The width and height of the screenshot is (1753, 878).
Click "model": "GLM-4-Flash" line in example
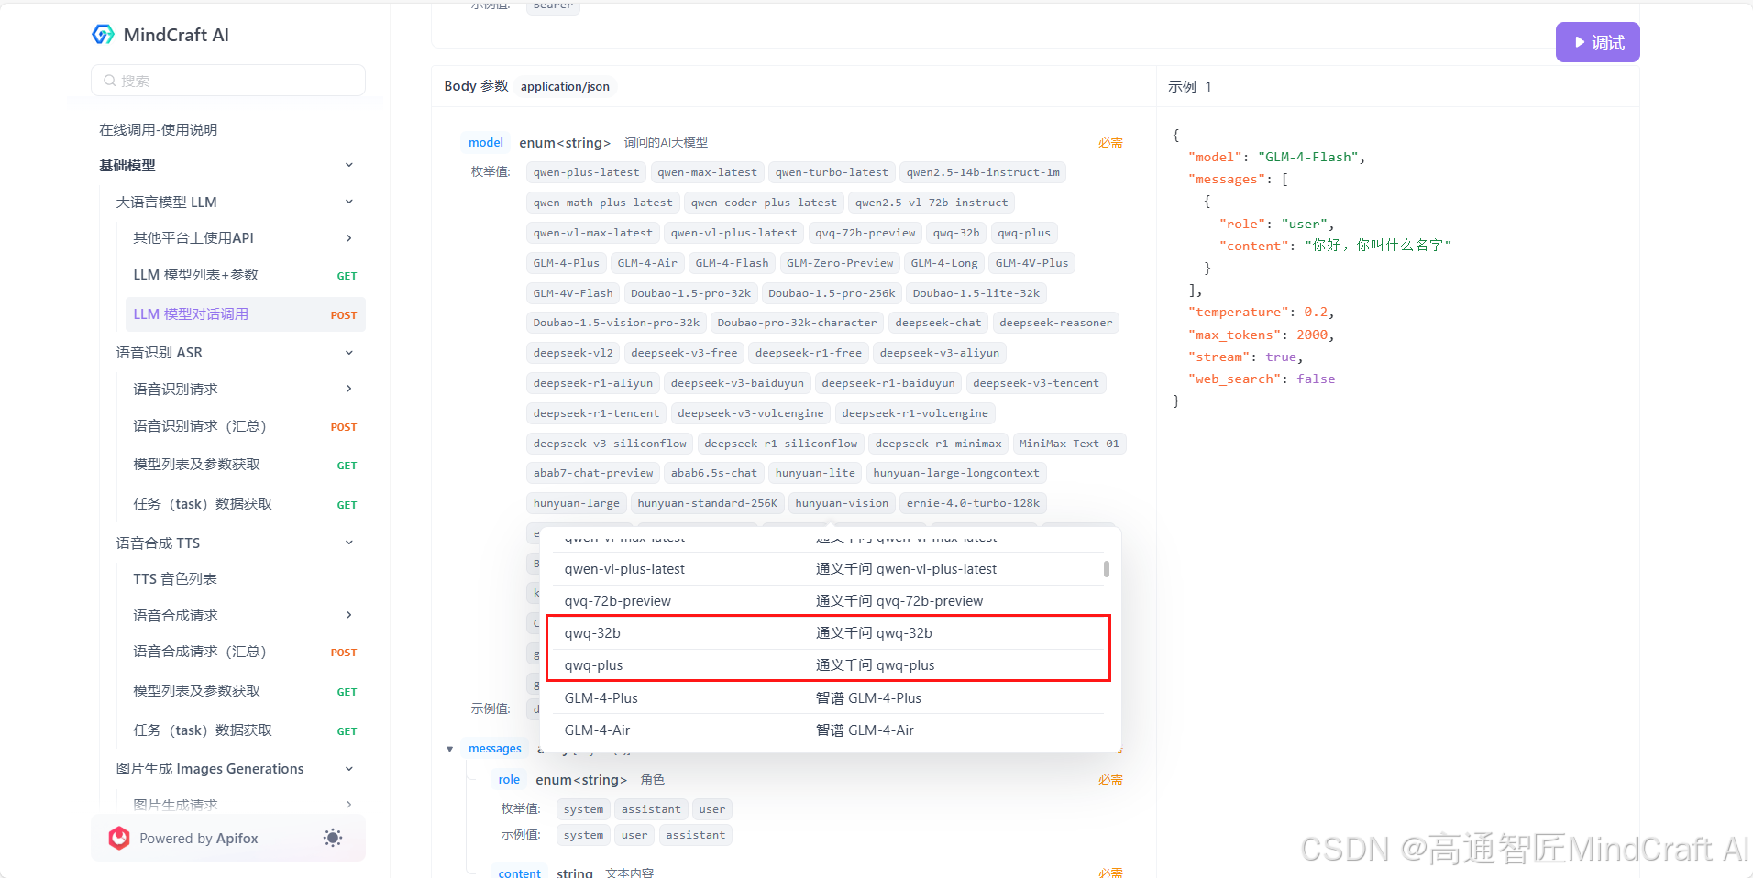(x=1276, y=158)
